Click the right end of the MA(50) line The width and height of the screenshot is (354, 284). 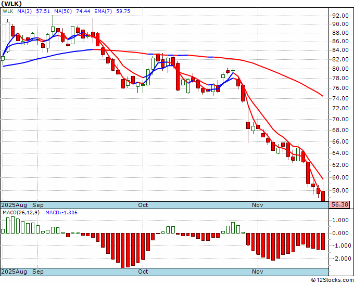323,96
